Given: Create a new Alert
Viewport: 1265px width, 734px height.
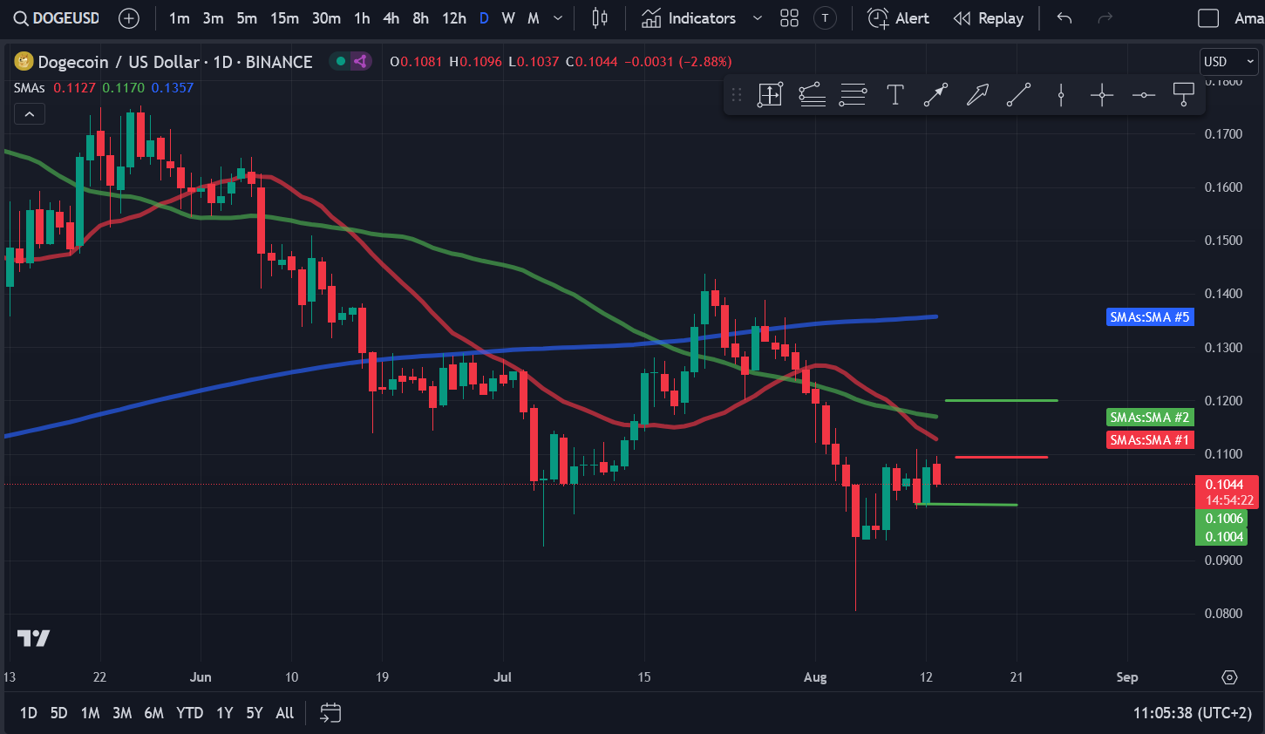Looking at the screenshot, I should 899,18.
